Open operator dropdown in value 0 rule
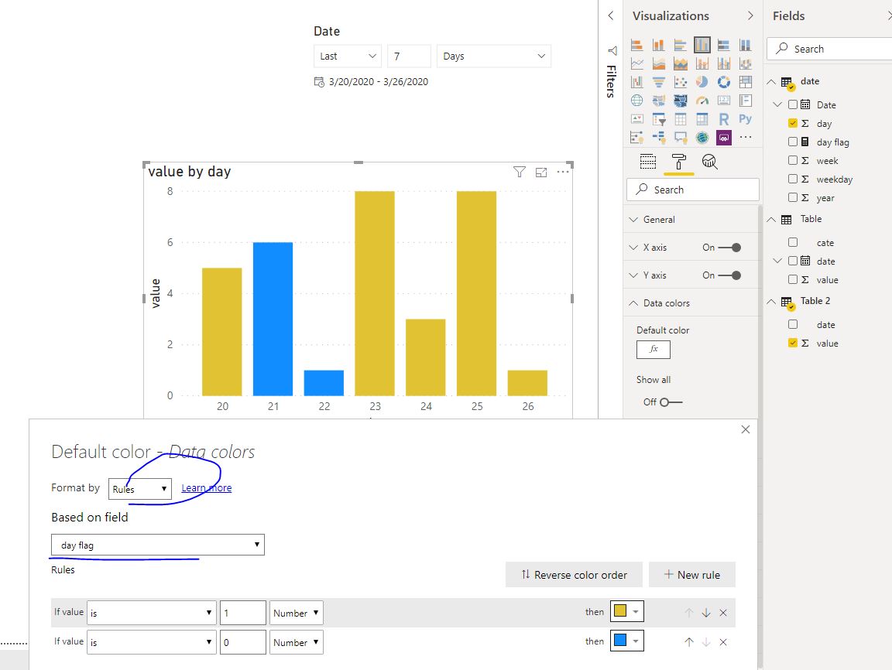Image resolution: width=892 pixels, height=670 pixels. click(151, 642)
